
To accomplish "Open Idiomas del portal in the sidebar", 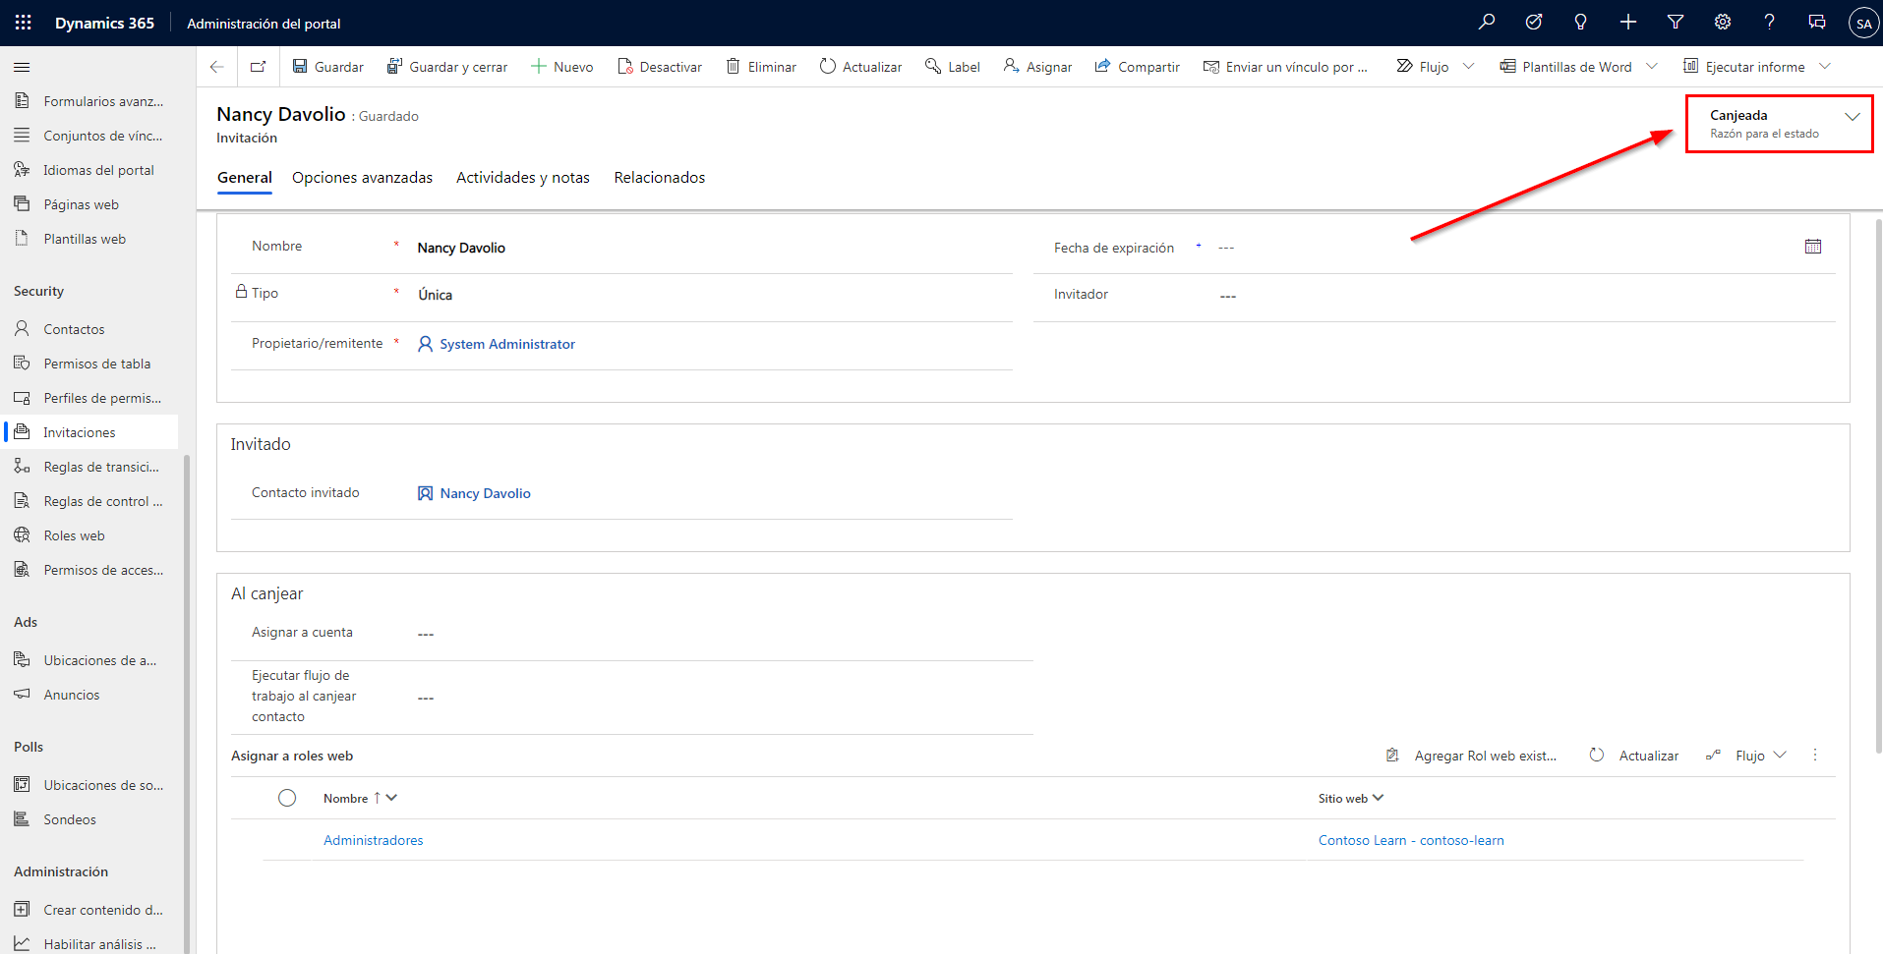I will (x=90, y=170).
